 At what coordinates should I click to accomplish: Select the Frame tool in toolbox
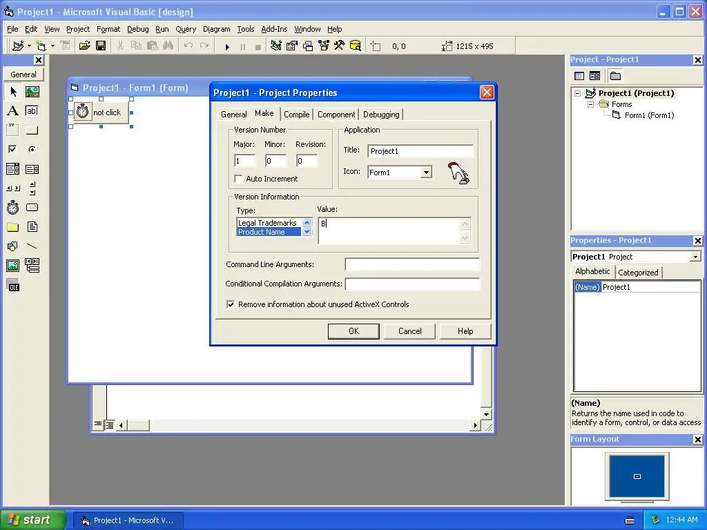tap(13, 130)
